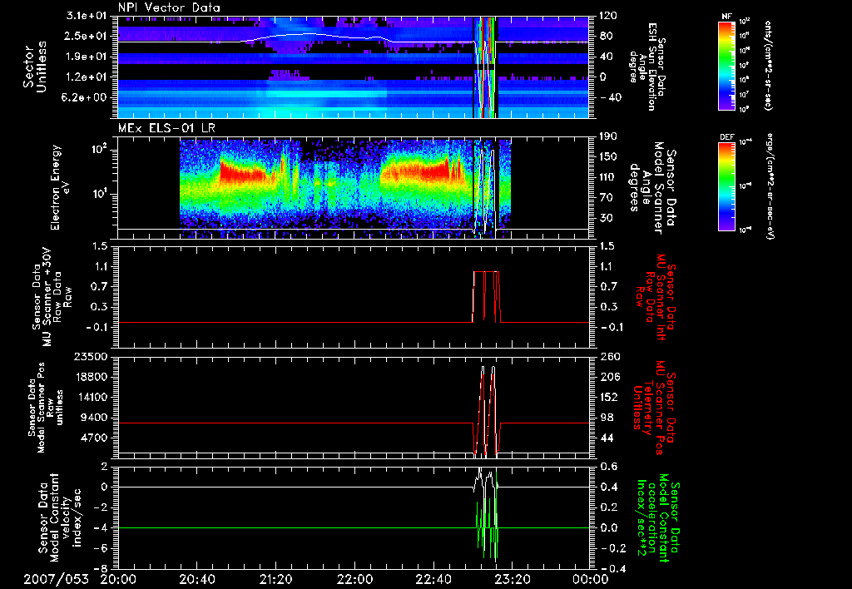Screen dimensions: 852x589
Task: Click the 4700 scanner position tick label
Action: (x=95, y=438)
